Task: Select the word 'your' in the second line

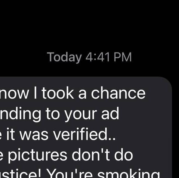Action: [x=80, y=114]
